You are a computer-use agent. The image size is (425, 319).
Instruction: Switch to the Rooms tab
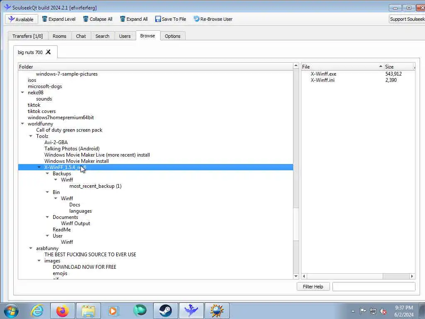coord(59,36)
